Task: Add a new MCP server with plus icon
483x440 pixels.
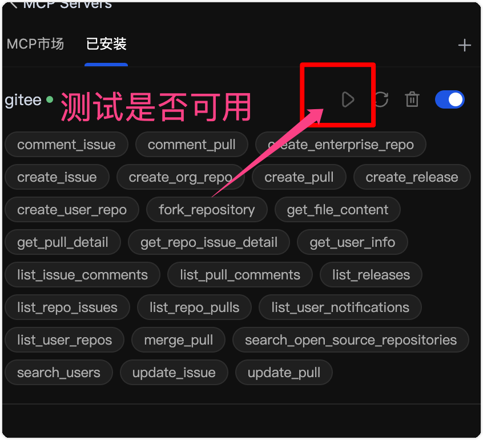Action: 464,45
